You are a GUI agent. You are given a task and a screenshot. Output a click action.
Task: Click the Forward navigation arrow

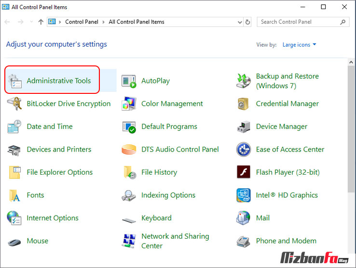pyautogui.click(x=20, y=22)
